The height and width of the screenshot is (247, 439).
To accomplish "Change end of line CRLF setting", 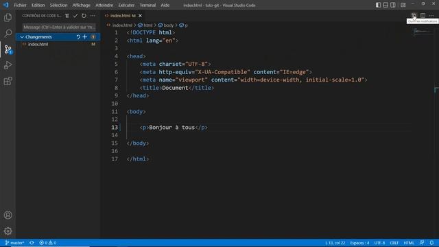I will (394, 243).
